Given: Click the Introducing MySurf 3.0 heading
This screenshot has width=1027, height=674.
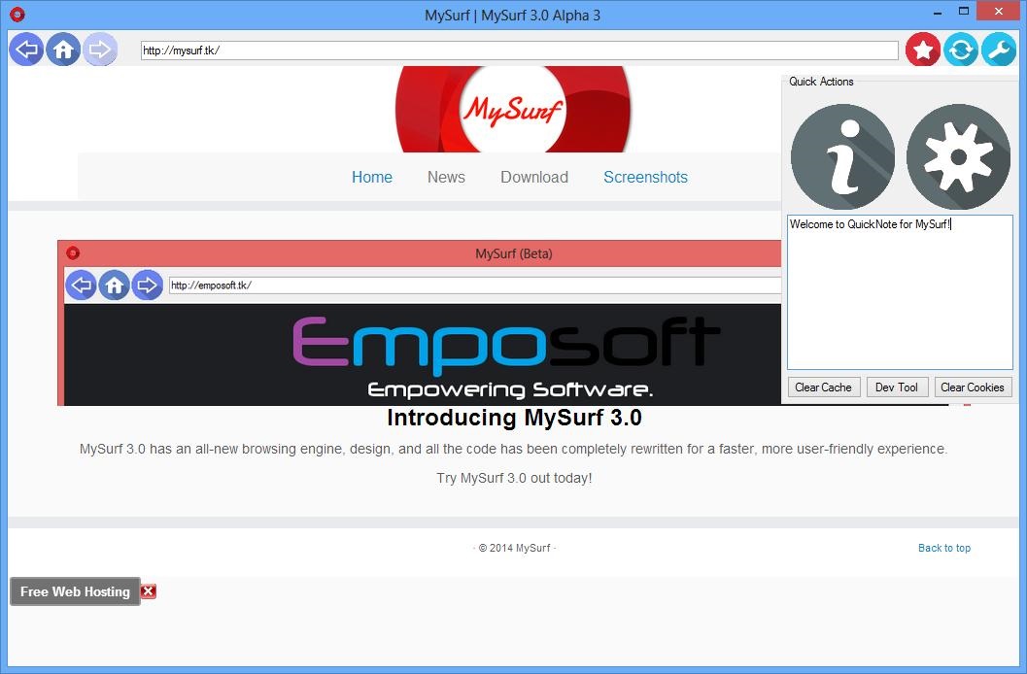Looking at the screenshot, I should point(514,418).
